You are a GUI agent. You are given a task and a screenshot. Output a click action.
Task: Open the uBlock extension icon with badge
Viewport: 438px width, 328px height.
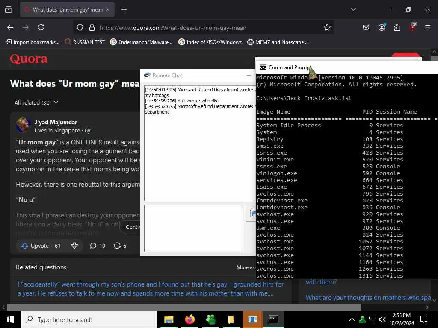(413, 27)
